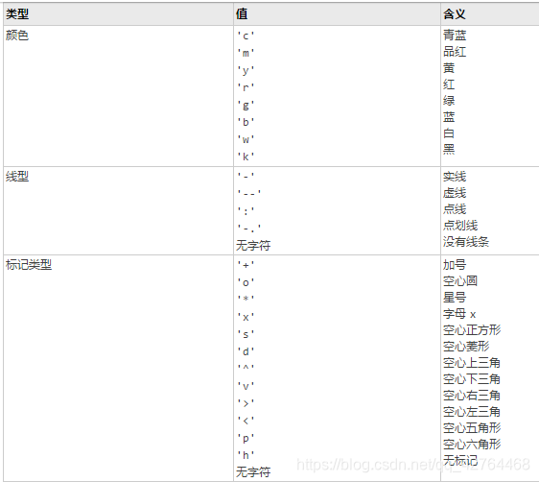Click the '+' marker value
The image size is (539, 482).
[x=246, y=265]
